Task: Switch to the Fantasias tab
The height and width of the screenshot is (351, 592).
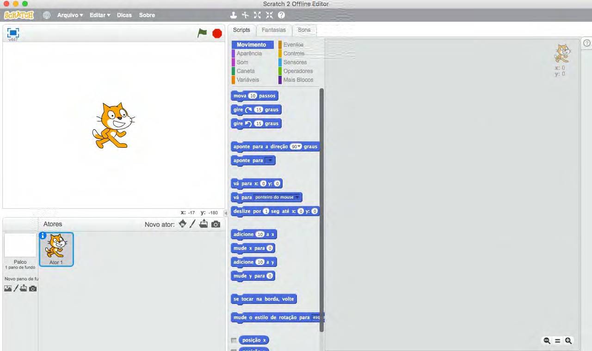Action: point(273,30)
